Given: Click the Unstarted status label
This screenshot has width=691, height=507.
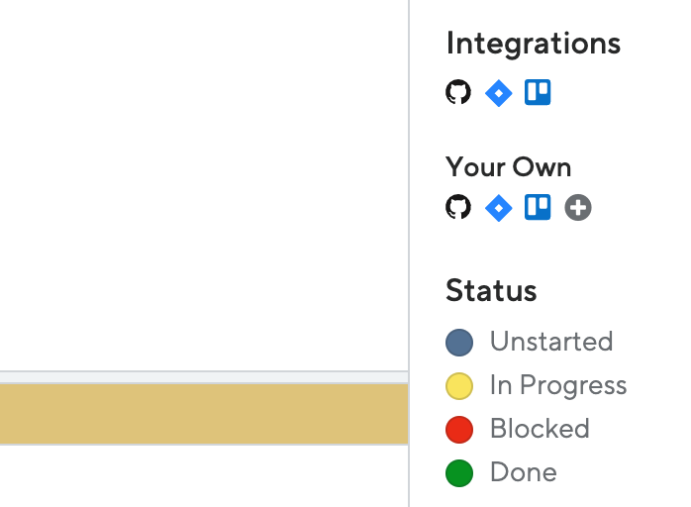Looking at the screenshot, I should pyautogui.click(x=551, y=342).
